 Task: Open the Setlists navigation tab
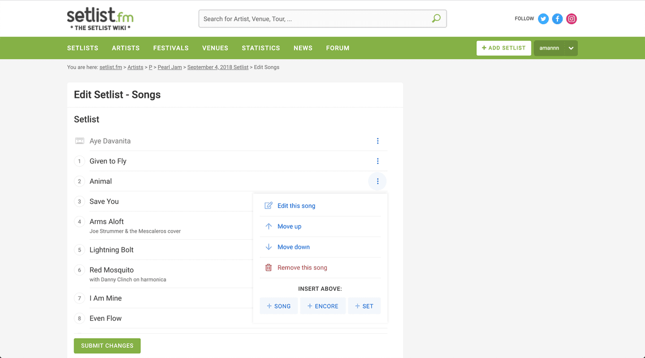[x=83, y=48]
